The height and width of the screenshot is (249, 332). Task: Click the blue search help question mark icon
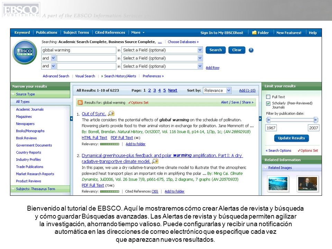[x=251, y=50]
